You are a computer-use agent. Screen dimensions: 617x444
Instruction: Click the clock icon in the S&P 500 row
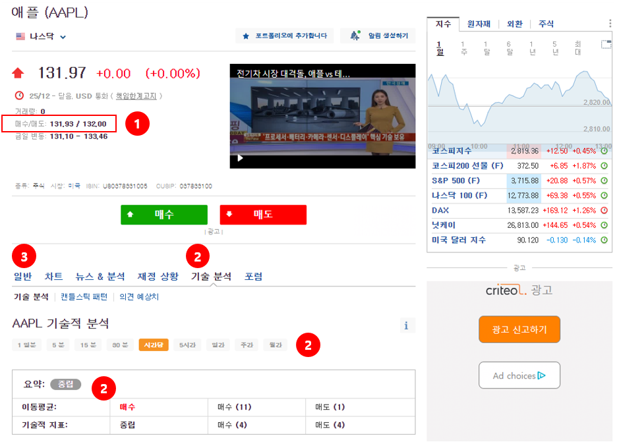click(x=604, y=181)
